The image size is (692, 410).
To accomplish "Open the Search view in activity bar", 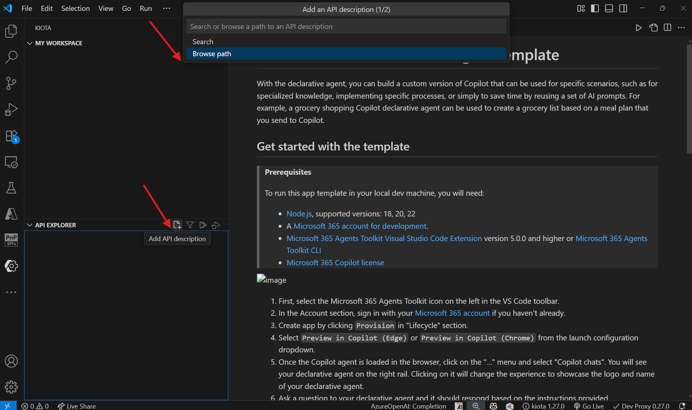I will tap(11, 57).
